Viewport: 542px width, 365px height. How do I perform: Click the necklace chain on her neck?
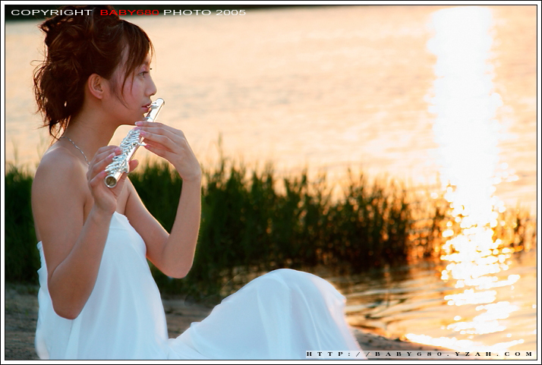77,146
